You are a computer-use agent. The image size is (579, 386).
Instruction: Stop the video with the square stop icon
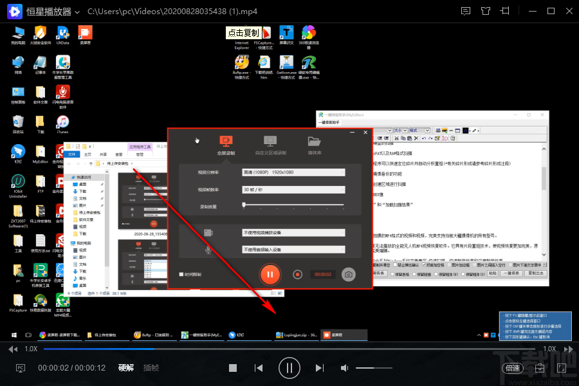233,368
